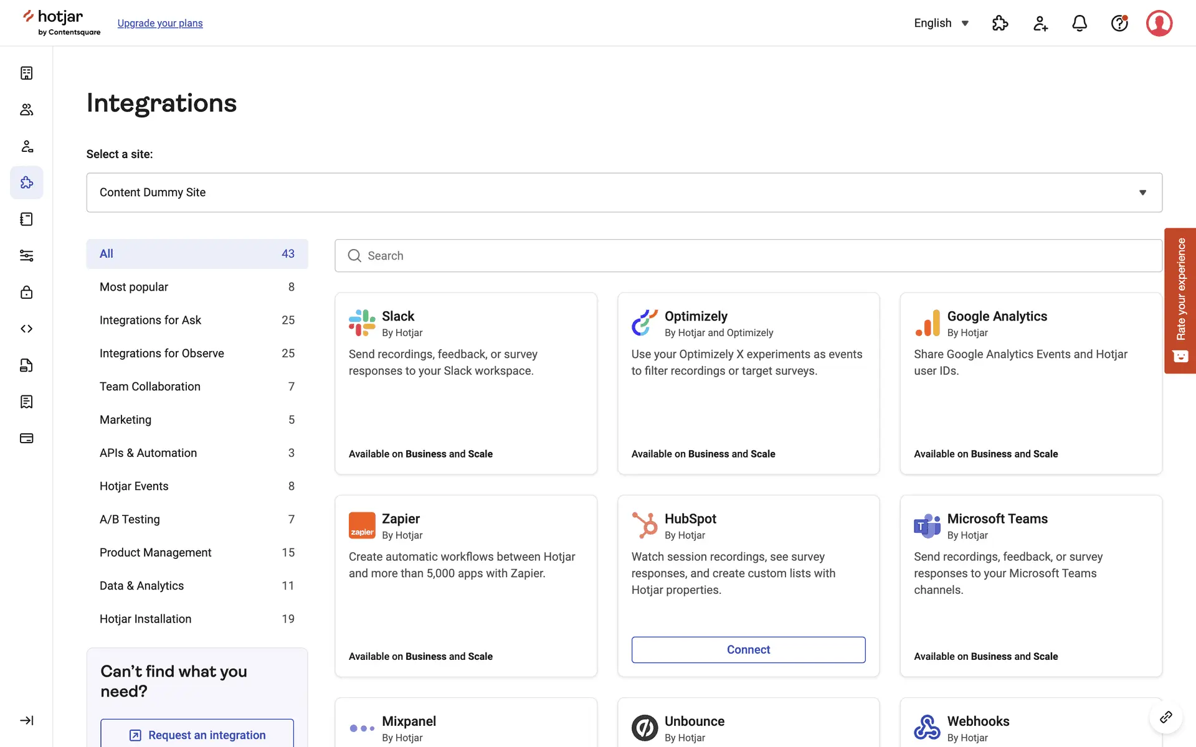Viewport: 1196px width, 747px height.
Task: Open the invite user icon
Action: (1040, 23)
